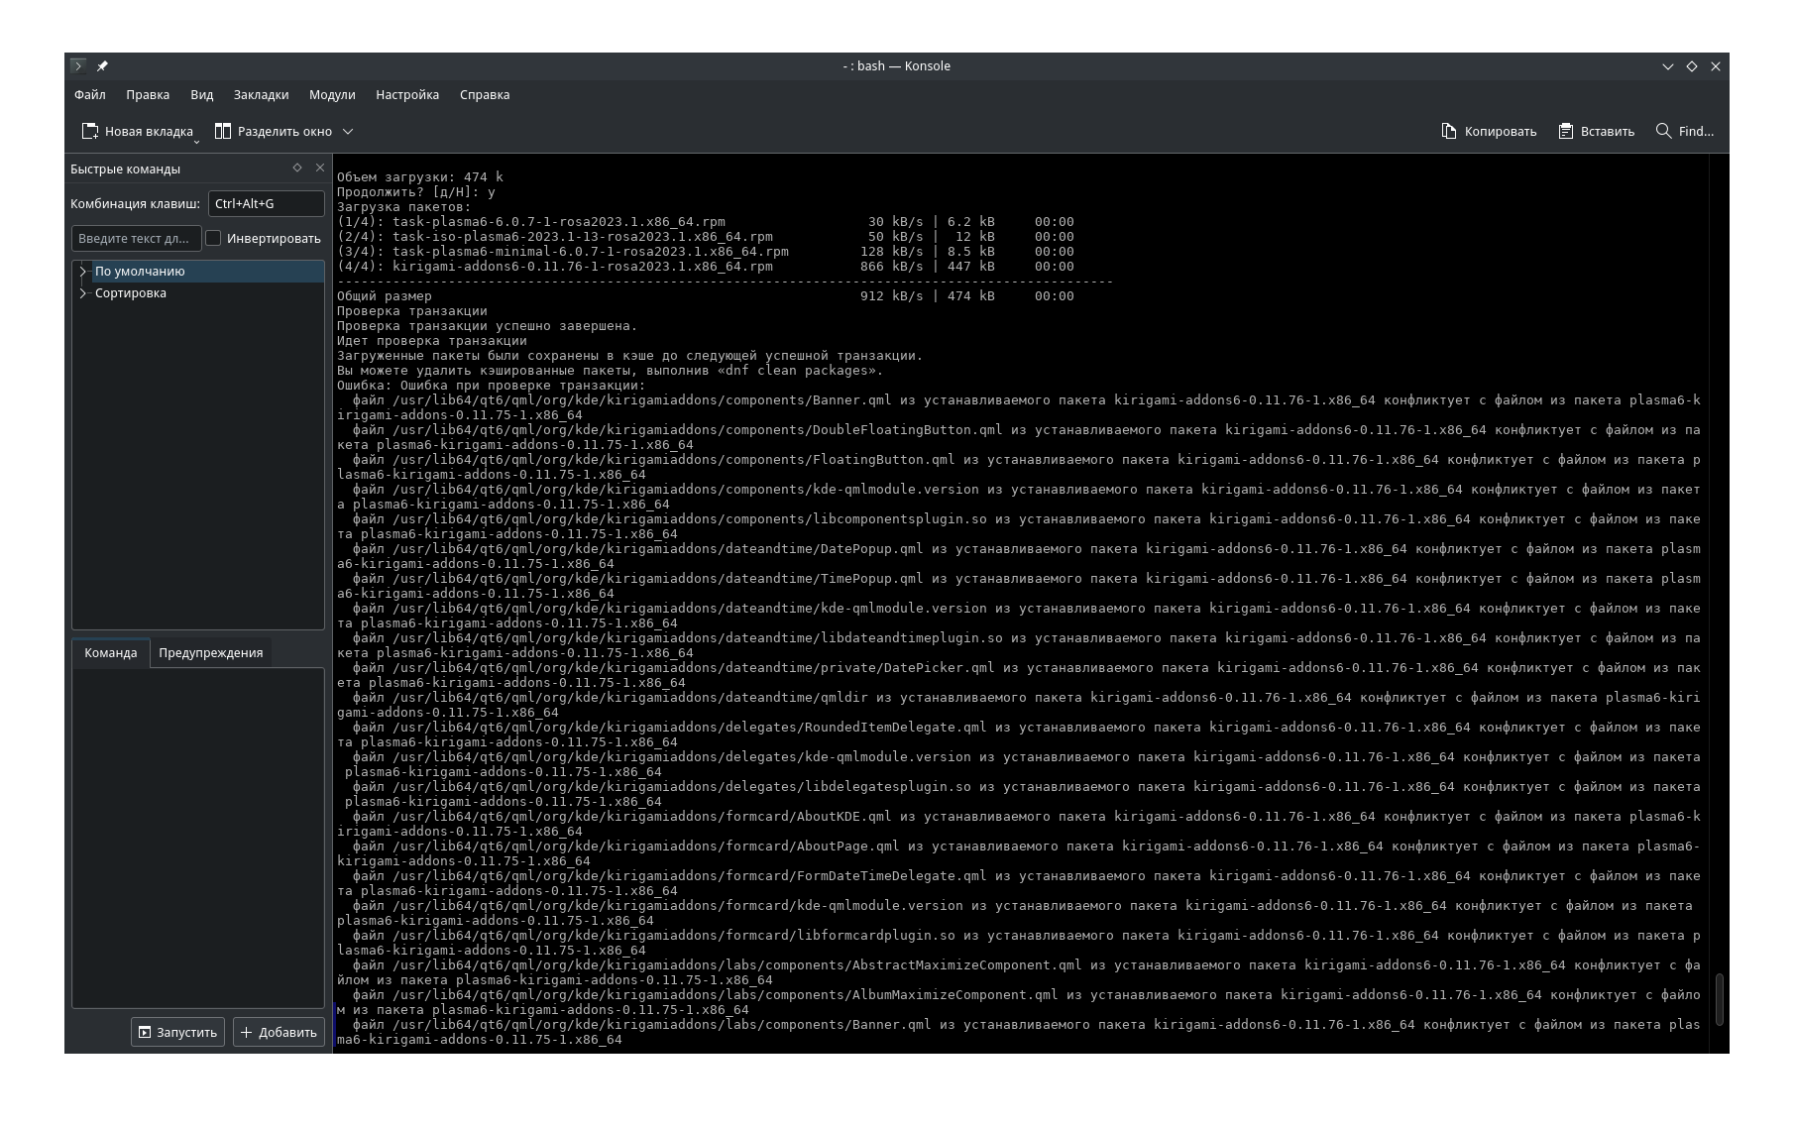Click the Konsole app icon in title bar
1794x1130 pixels.
[x=78, y=66]
